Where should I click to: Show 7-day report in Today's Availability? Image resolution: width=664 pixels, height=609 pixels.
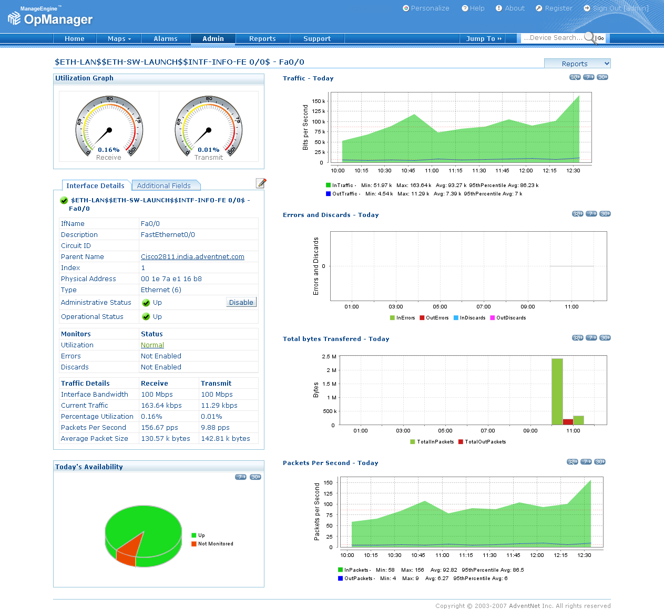(x=240, y=477)
